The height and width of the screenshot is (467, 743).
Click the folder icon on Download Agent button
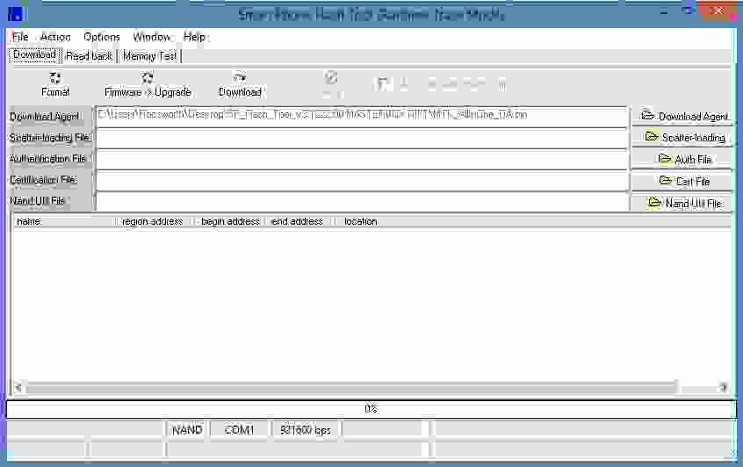[x=647, y=115]
